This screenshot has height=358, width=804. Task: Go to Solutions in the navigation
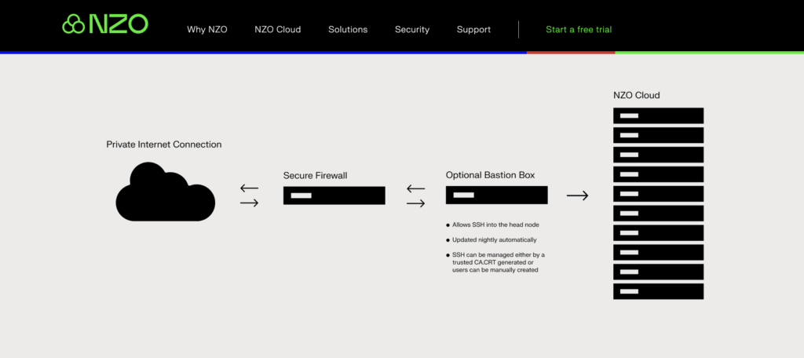(348, 30)
